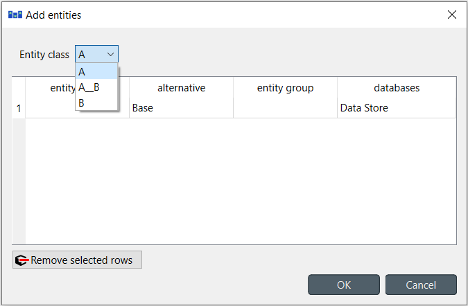Close the Add entities window
Viewport: 468px width, 306px height.
[452, 15]
